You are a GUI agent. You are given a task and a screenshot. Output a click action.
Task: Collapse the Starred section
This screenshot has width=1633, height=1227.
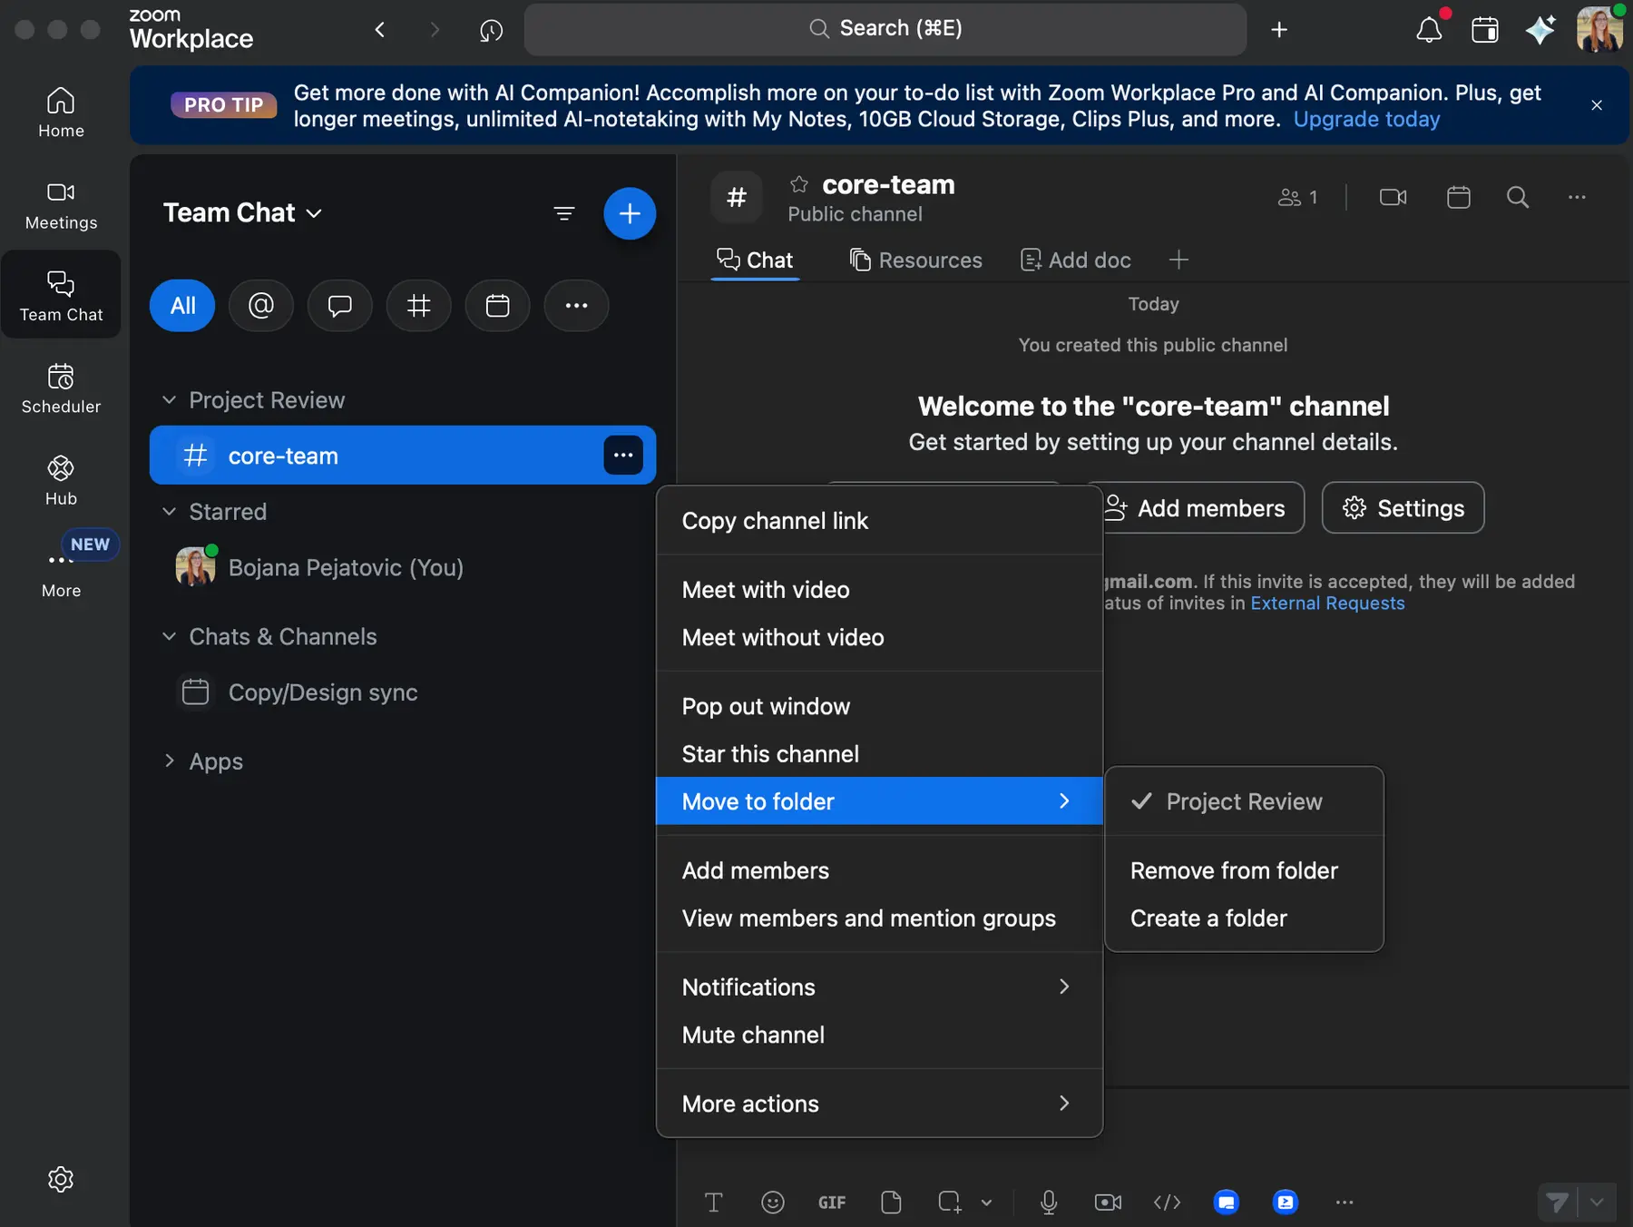pyautogui.click(x=169, y=512)
